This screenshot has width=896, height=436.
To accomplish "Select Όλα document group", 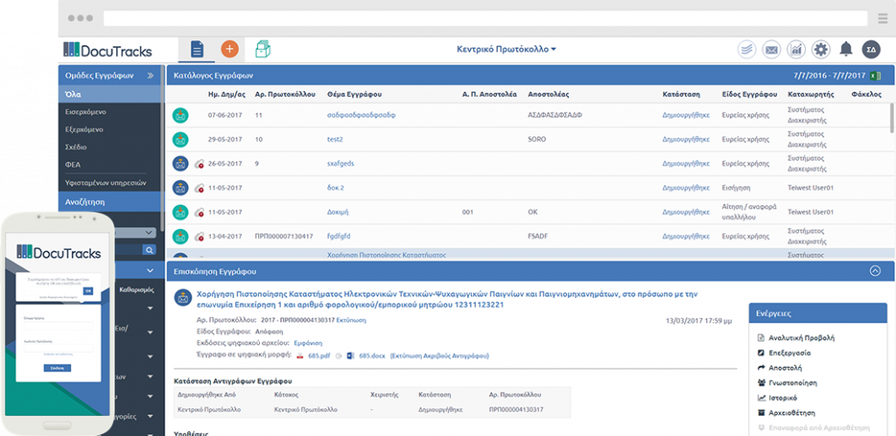I will [111, 94].
